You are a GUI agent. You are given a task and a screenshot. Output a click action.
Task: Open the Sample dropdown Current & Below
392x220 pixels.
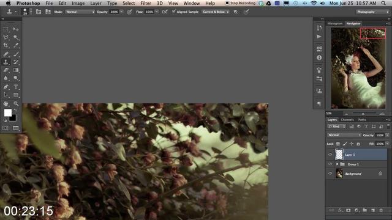point(216,12)
